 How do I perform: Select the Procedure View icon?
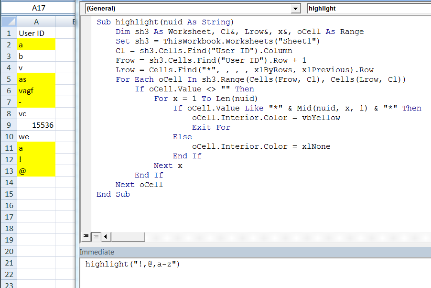coord(86,236)
